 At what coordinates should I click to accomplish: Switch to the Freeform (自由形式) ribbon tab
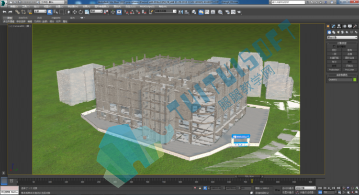click(x=23, y=18)
